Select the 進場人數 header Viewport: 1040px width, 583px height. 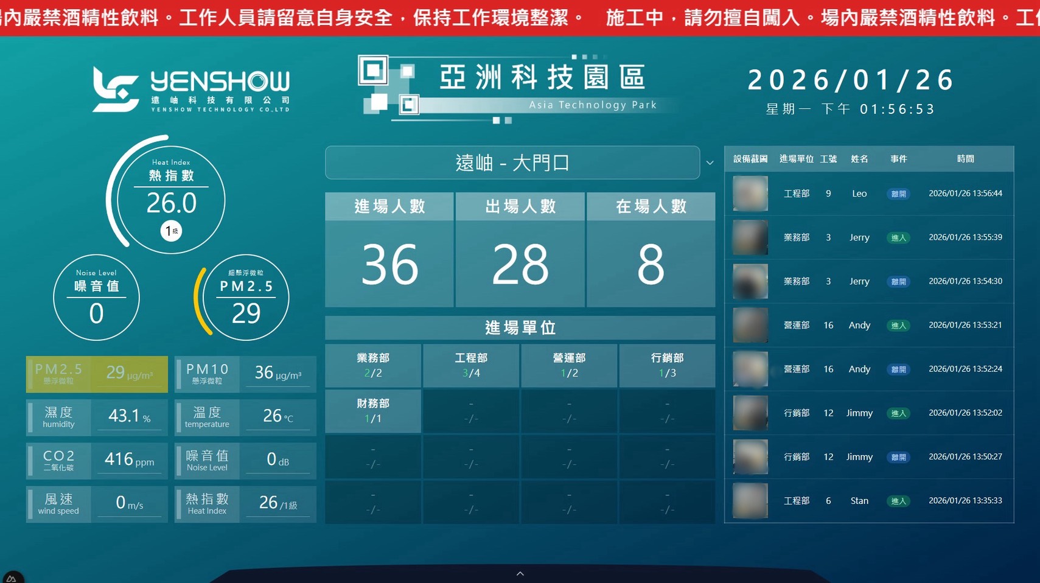click(x=389, y=207)
